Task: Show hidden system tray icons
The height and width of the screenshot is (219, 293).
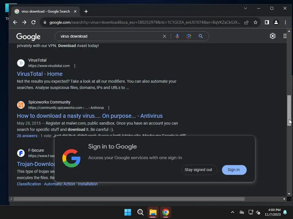Action: 233,212
